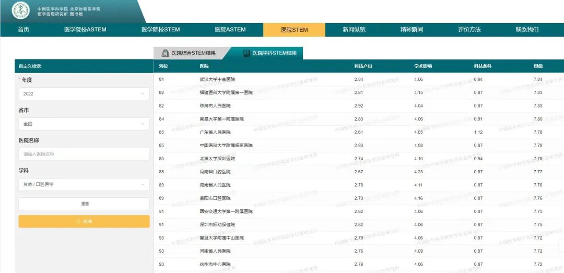This screenshot has width=564, height=273.
Task: Select the row 北京大学深圳医院
Action: (x=359, y=158)
